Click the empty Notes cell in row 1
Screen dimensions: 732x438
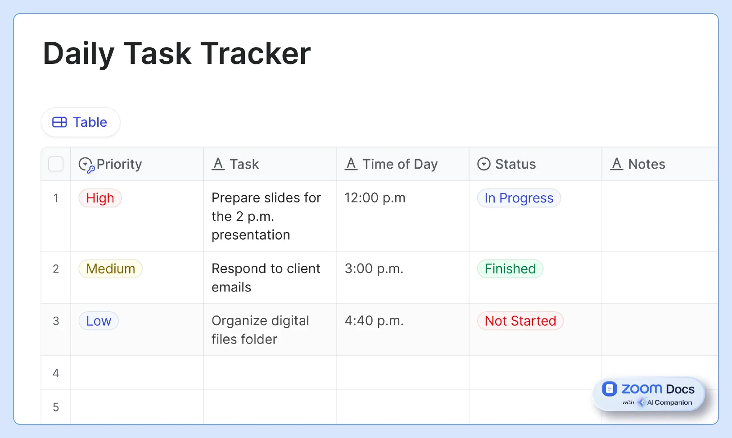tap(660, 216)
